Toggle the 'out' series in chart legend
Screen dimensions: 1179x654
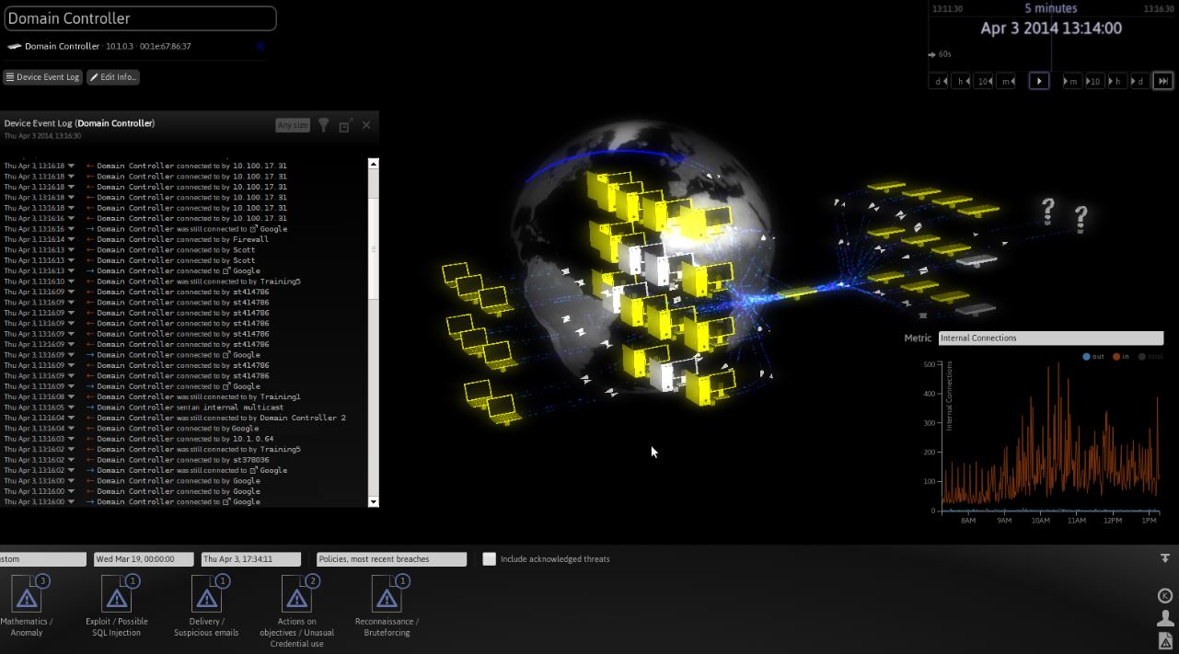coord(1092,356)
